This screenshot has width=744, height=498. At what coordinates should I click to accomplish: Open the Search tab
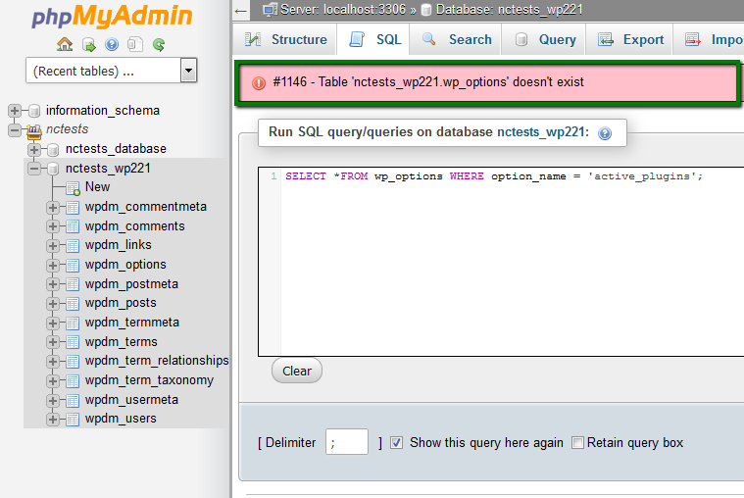457,39
